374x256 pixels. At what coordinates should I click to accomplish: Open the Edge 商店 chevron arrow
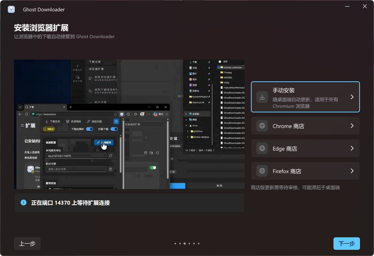point(352,148)
